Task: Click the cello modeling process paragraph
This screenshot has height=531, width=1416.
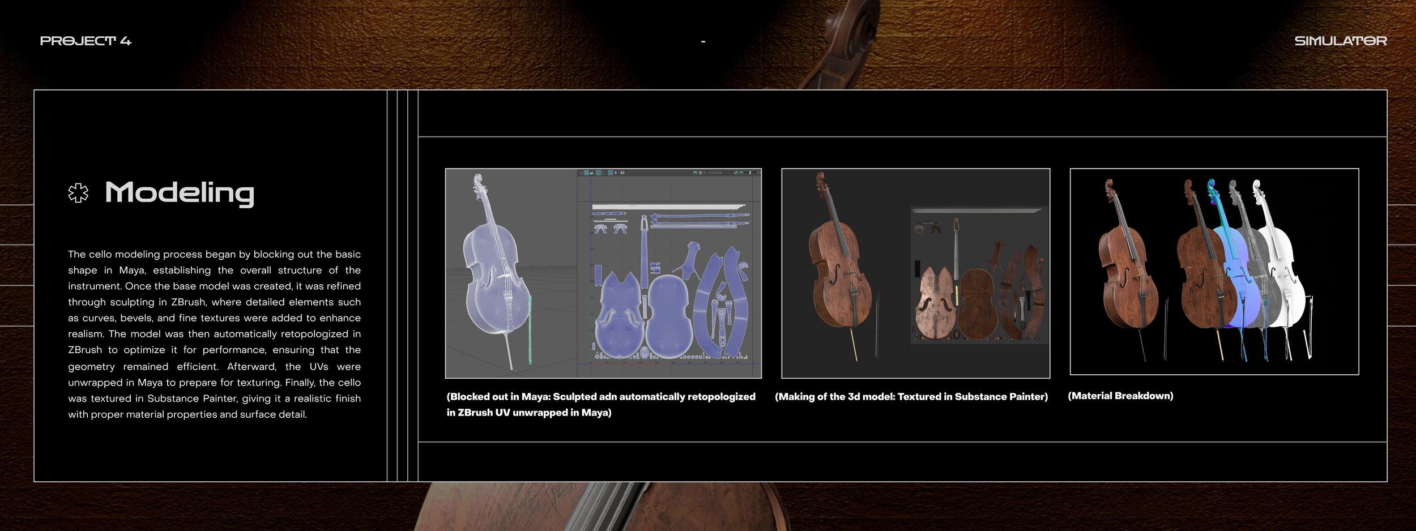Action: pyautogui.click(x=214, y=334)
